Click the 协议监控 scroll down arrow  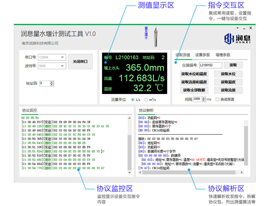(129, 172)
